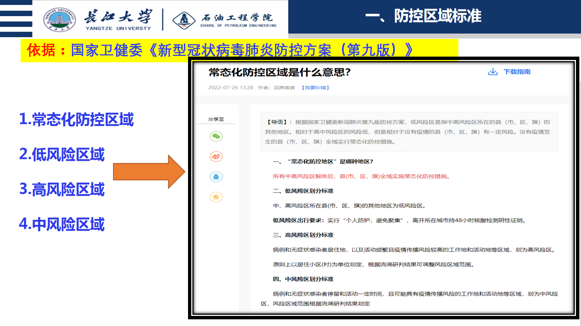Click the download arrow icon
Image resolution: width=581 pixels, height=326 pixels.
(493, 72)
